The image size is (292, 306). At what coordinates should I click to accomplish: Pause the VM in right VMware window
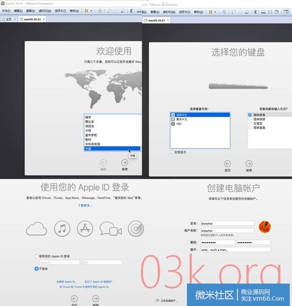pyautogui.click(x=211, y=12)
